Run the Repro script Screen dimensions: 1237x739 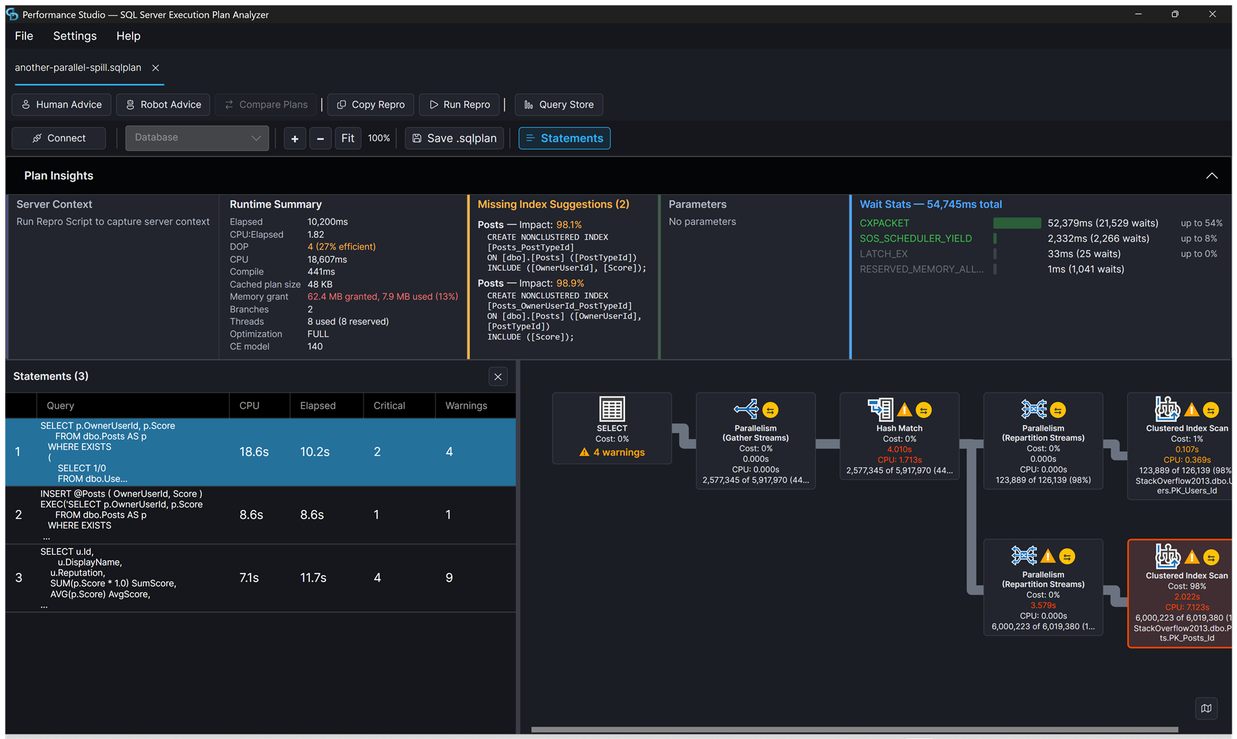(460, 104)
